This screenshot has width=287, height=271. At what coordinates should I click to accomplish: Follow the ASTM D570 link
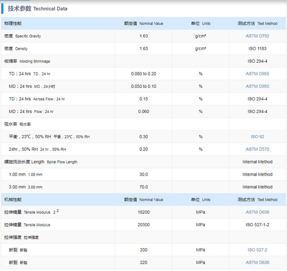[257, 149]
